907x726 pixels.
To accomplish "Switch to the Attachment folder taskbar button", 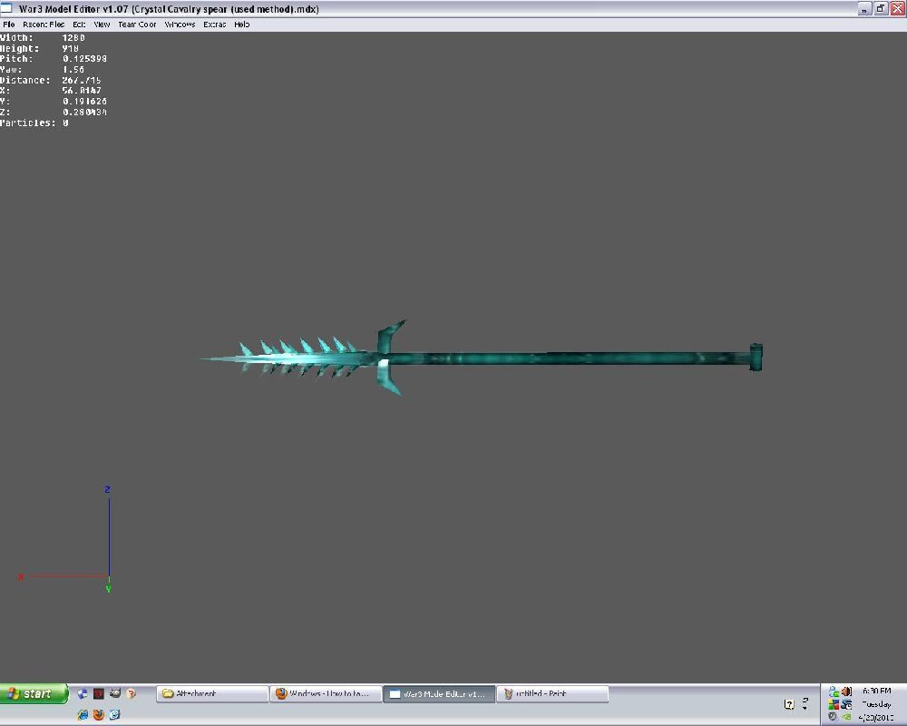I will [212, 693].
